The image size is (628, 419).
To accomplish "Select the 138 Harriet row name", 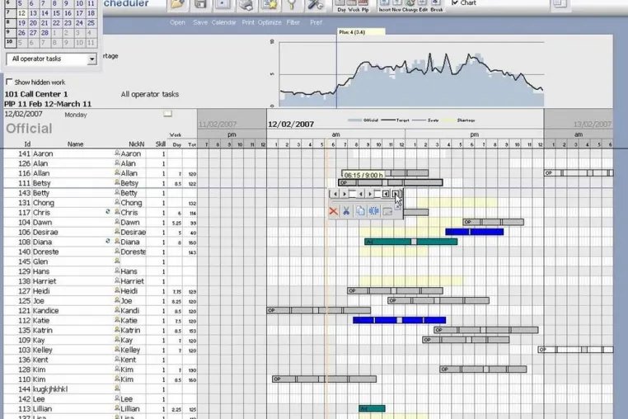I will (45, 281).
